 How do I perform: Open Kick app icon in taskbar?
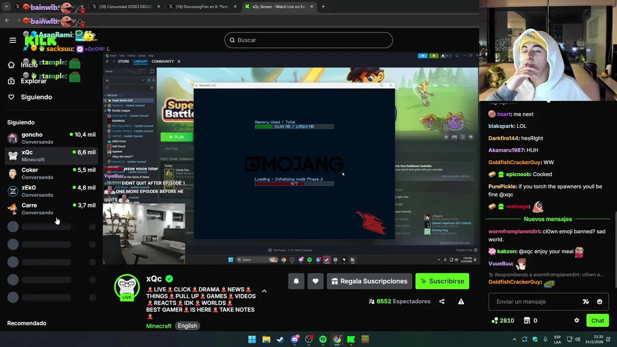(351, 339)
